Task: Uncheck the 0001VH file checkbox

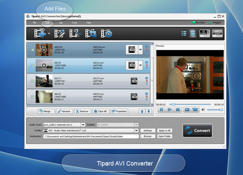Action: click(32, 50)
